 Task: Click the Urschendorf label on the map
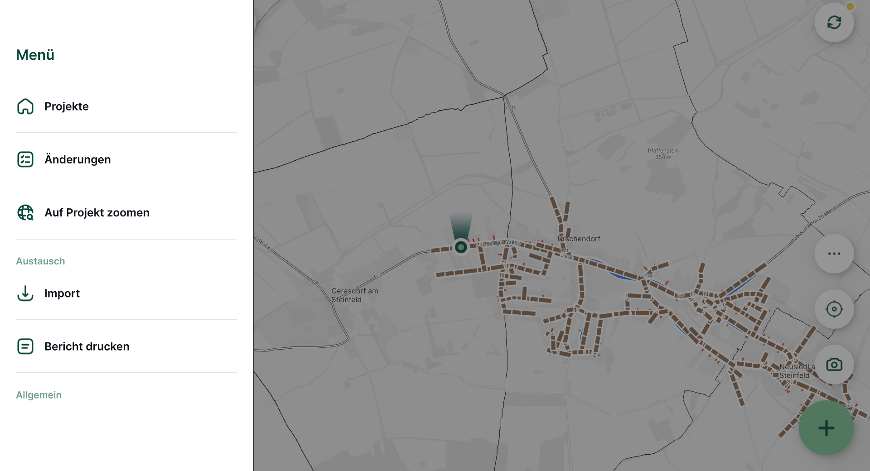point(579,239)
